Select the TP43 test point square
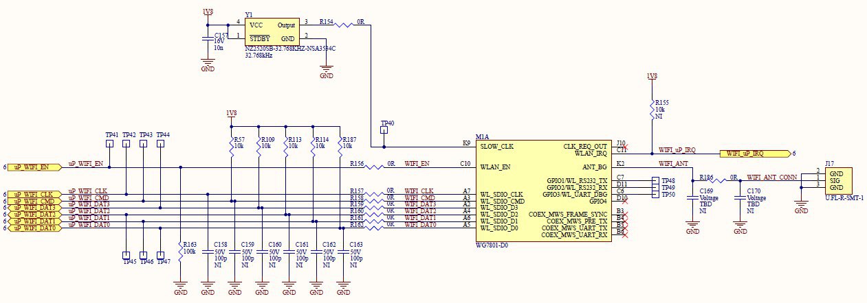The image size is (867, 303). point(144,144)
